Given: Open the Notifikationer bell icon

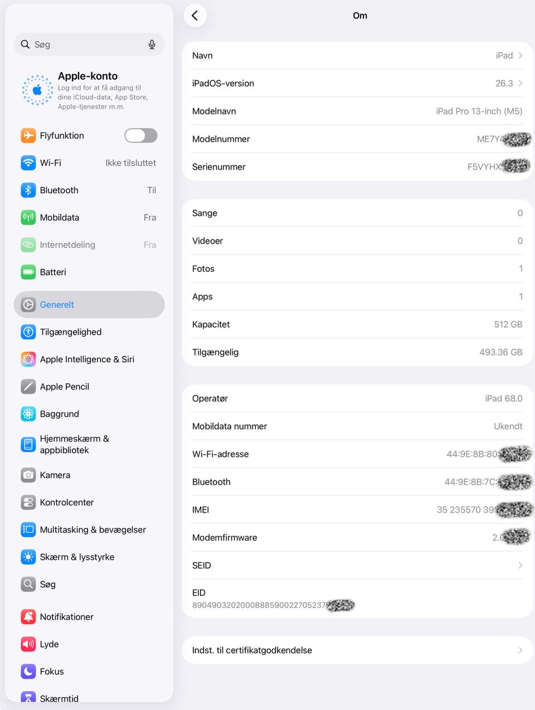Looking at the screenshot, I should click(x=28, y=616).
